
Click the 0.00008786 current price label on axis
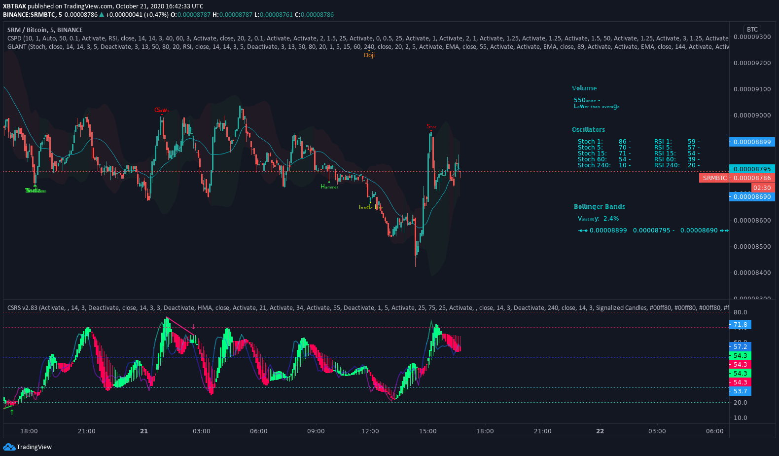click(x=752, y=178)
